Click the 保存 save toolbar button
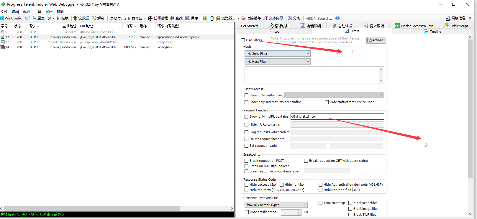477x219 pixels. 191,18
